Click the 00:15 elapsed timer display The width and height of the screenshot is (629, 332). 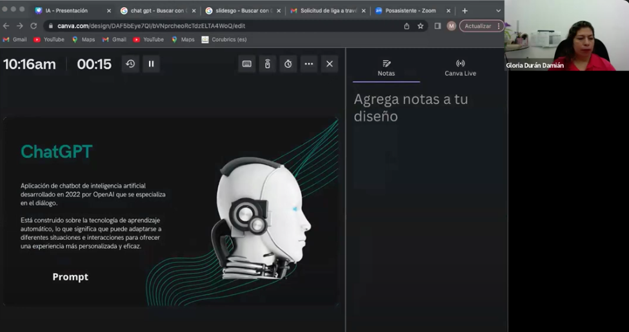click(x=94, y=64)
